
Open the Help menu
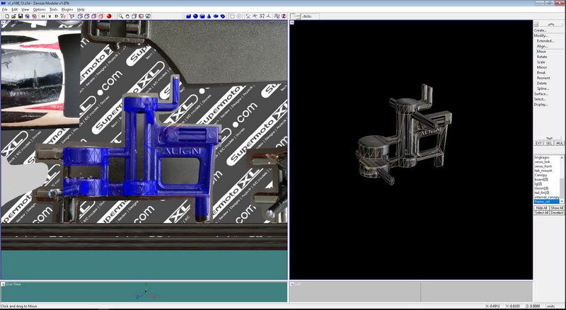[81, 9]
